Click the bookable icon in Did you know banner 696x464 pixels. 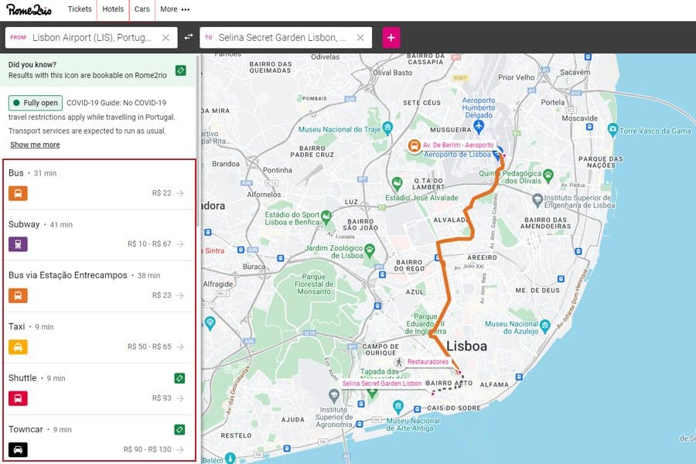[x=181, y=70]
